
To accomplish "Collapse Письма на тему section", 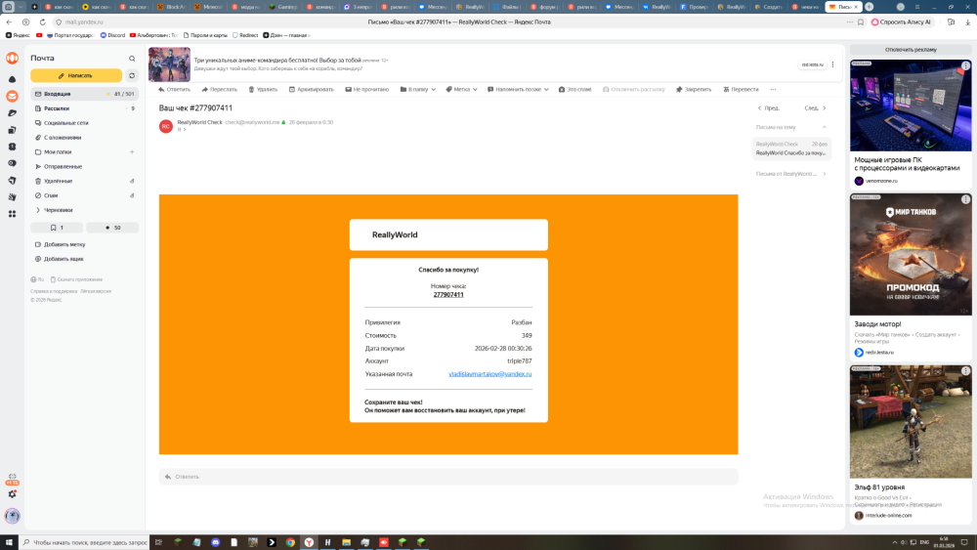I will 825,127.
